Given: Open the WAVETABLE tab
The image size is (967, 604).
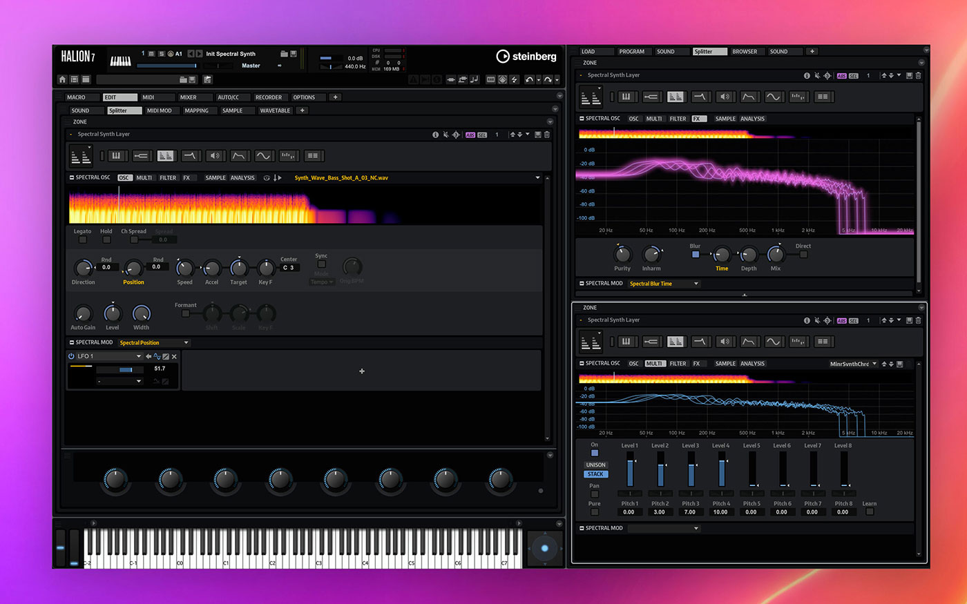Looking at the screenshot, I should coord(275,110).
